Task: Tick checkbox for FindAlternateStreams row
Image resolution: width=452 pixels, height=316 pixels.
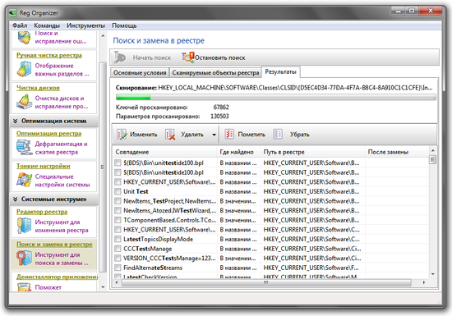Action: click(118, 268)
